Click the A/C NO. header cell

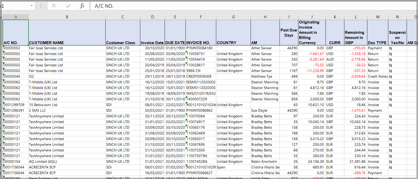[16, 33]
